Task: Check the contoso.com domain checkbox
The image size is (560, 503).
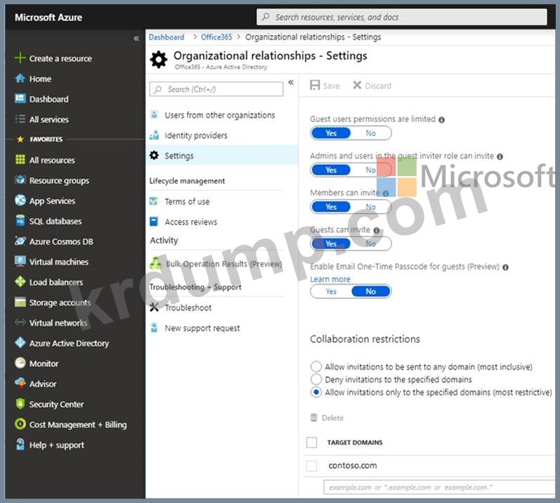Action: (312, 466)
